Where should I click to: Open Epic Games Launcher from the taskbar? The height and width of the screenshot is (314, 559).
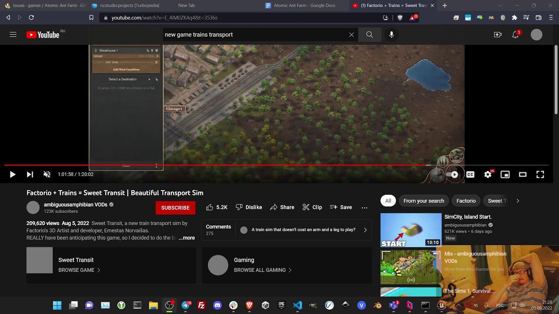pos(282,305)
